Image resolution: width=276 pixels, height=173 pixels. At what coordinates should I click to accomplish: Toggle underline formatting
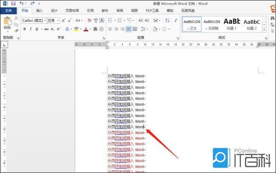(37, 29)
